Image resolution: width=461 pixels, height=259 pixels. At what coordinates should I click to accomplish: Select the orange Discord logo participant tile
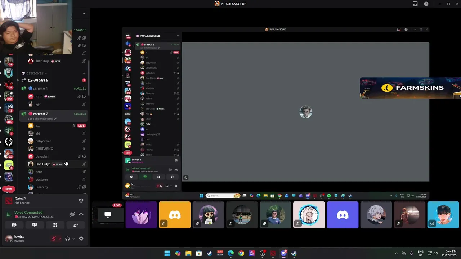[175, 215]
